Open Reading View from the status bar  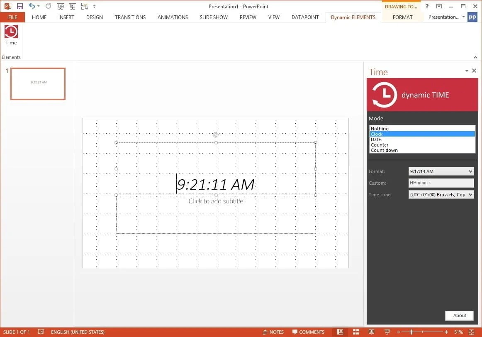click(x=372, y=332)
